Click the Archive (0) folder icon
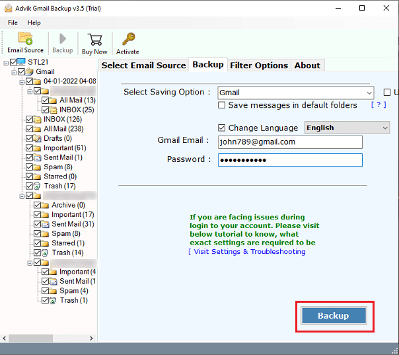Screen dimensions: 399x355 [45, 205]
